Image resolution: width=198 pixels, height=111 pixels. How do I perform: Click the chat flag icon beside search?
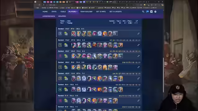(x=147, y=12)
